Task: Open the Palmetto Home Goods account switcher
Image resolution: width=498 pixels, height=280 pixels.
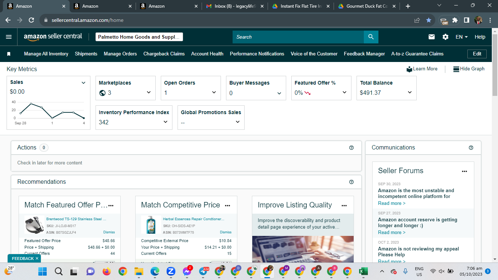Action: coord(139,37)
